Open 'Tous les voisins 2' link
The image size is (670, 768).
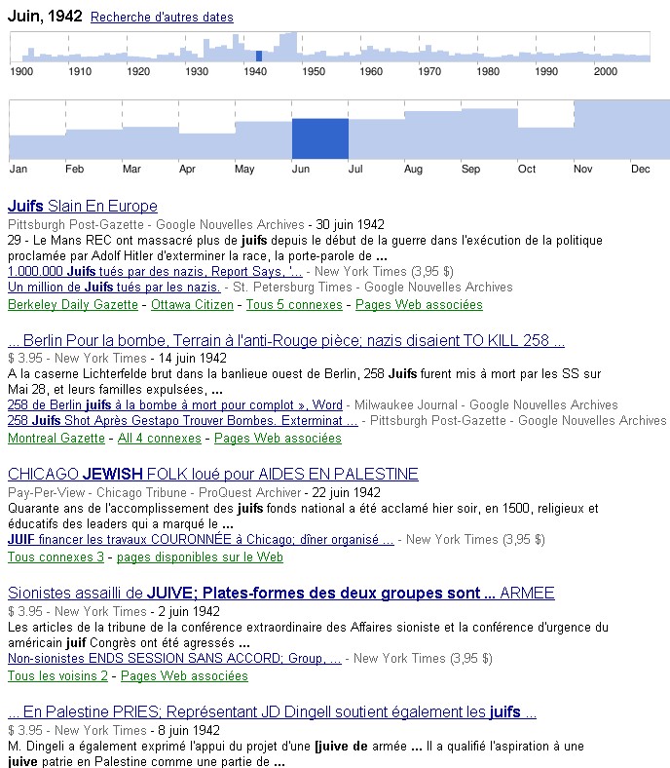(x=57, y=676)
